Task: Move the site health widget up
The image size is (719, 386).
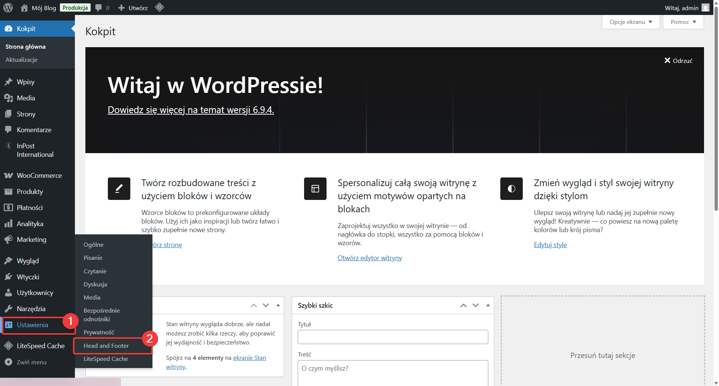Action: [x=254, y=306]
